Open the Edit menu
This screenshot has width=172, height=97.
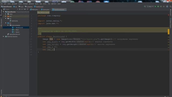tap(5, 4)
